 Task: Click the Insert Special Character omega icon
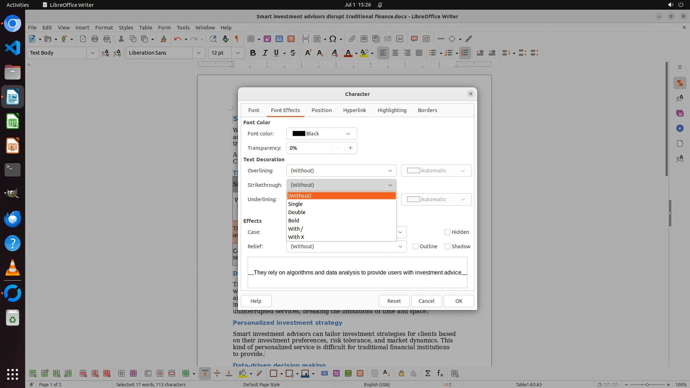coord(333,39)
